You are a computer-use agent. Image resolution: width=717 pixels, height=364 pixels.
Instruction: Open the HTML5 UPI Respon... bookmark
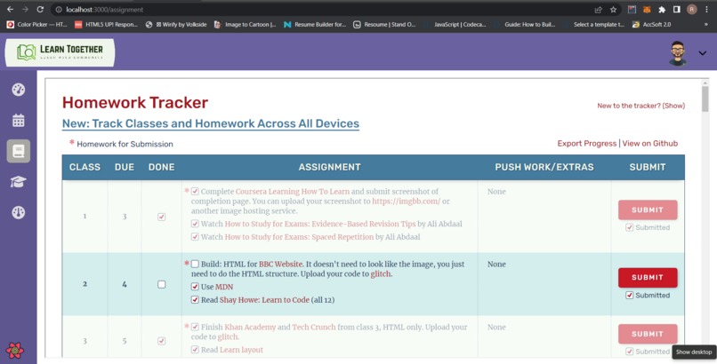tap(106, 25)
